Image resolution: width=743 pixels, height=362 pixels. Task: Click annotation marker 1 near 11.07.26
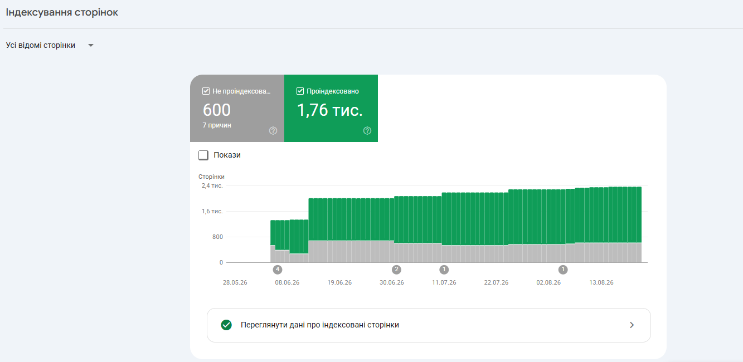pos(444,270)
